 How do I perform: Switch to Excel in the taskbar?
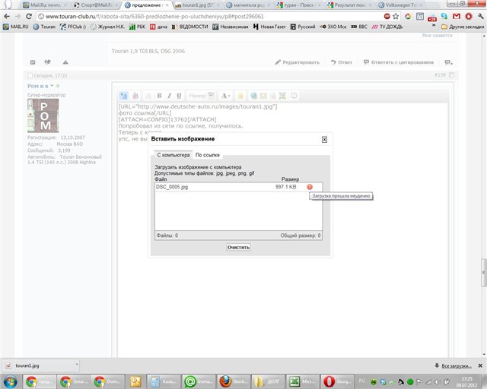click(x=302, y=381)
